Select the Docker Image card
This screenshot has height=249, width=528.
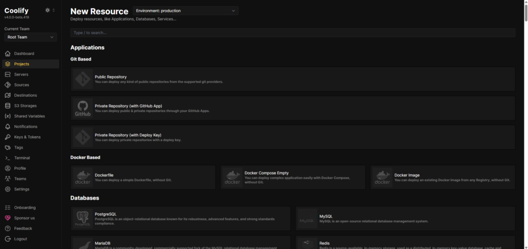442,177
